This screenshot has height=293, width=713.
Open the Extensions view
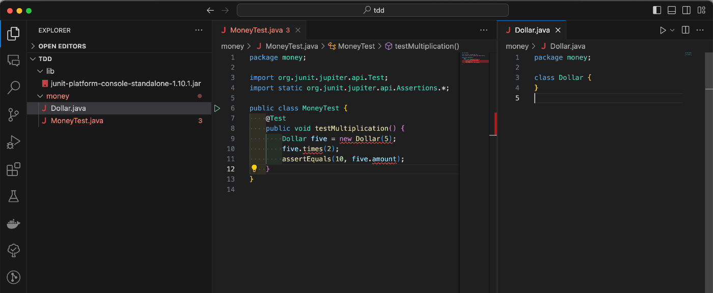(x=14, y=169)
